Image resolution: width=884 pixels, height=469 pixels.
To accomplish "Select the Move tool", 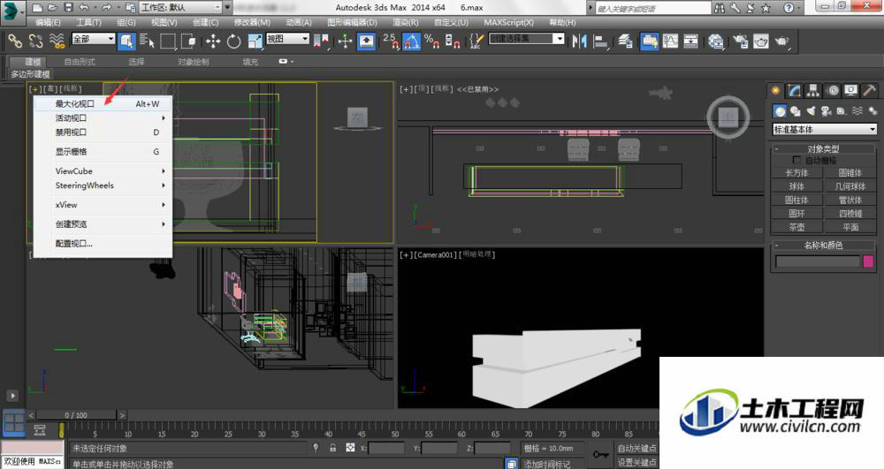I will (x=212, y=41).
